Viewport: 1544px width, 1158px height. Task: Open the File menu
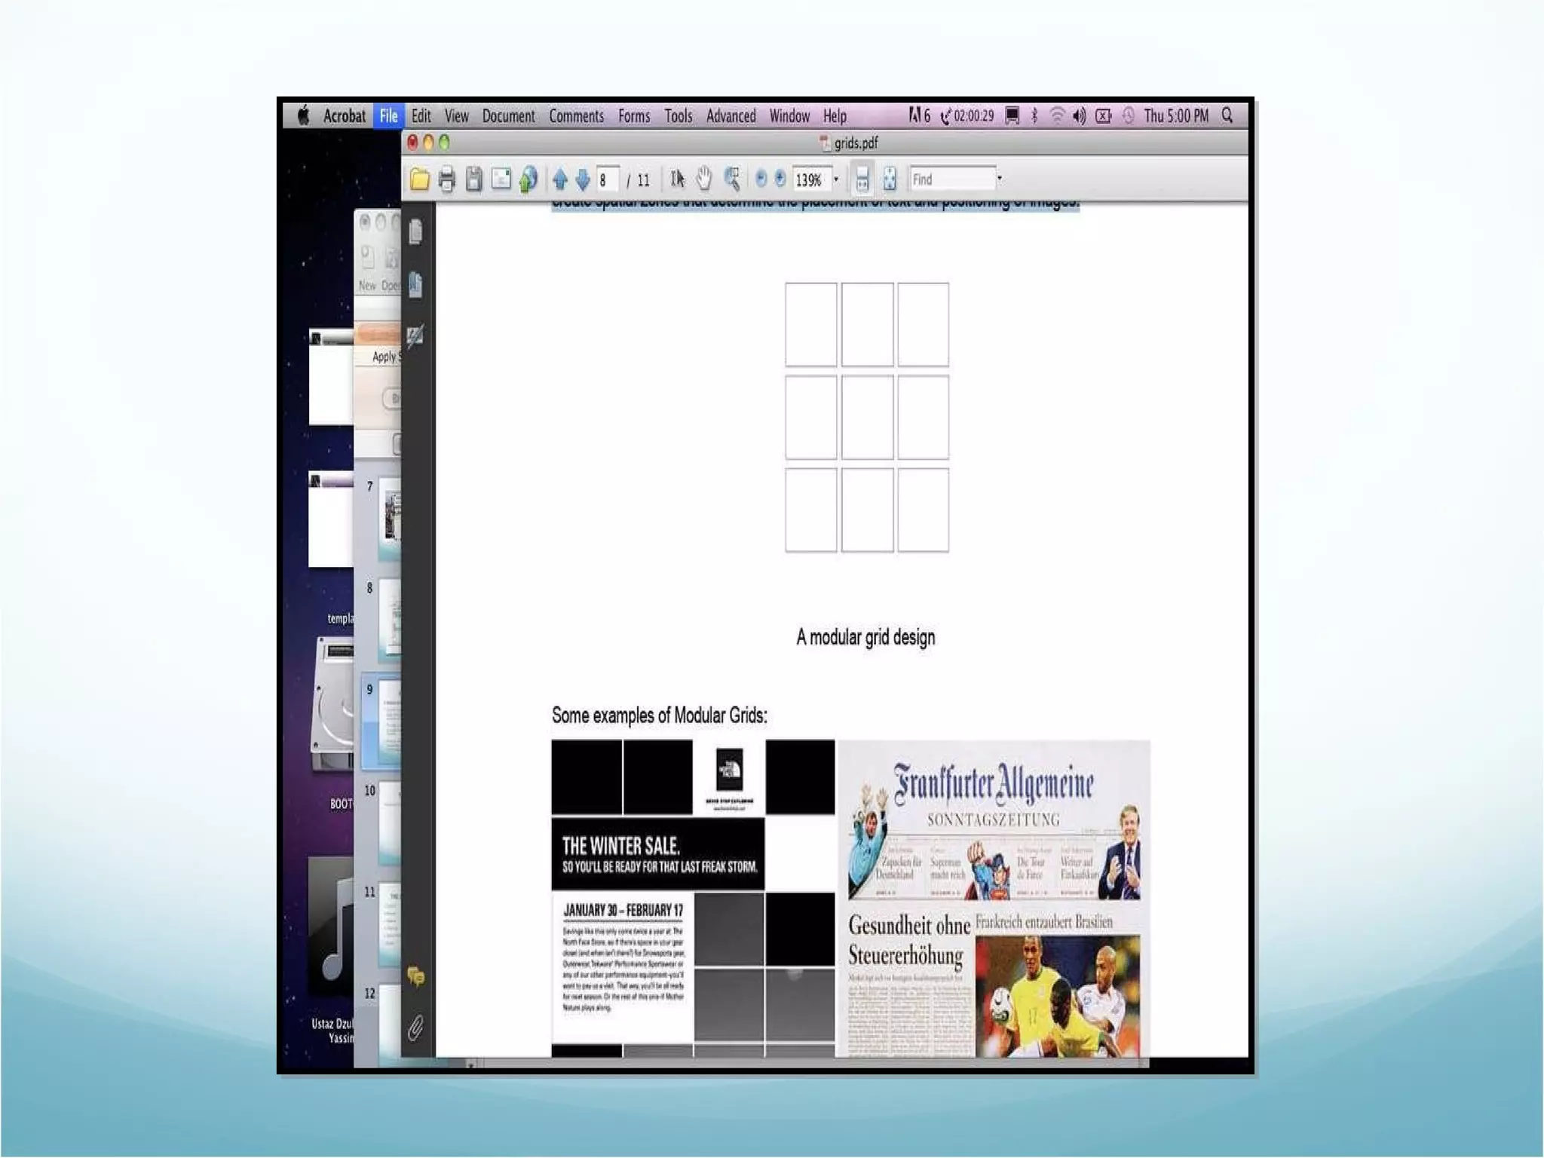pyautogui.click(x=388, y=115)
